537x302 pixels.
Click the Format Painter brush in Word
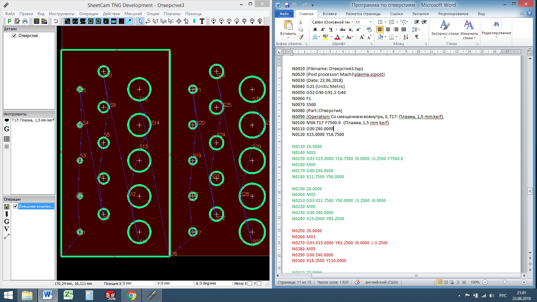pos(301,37)
